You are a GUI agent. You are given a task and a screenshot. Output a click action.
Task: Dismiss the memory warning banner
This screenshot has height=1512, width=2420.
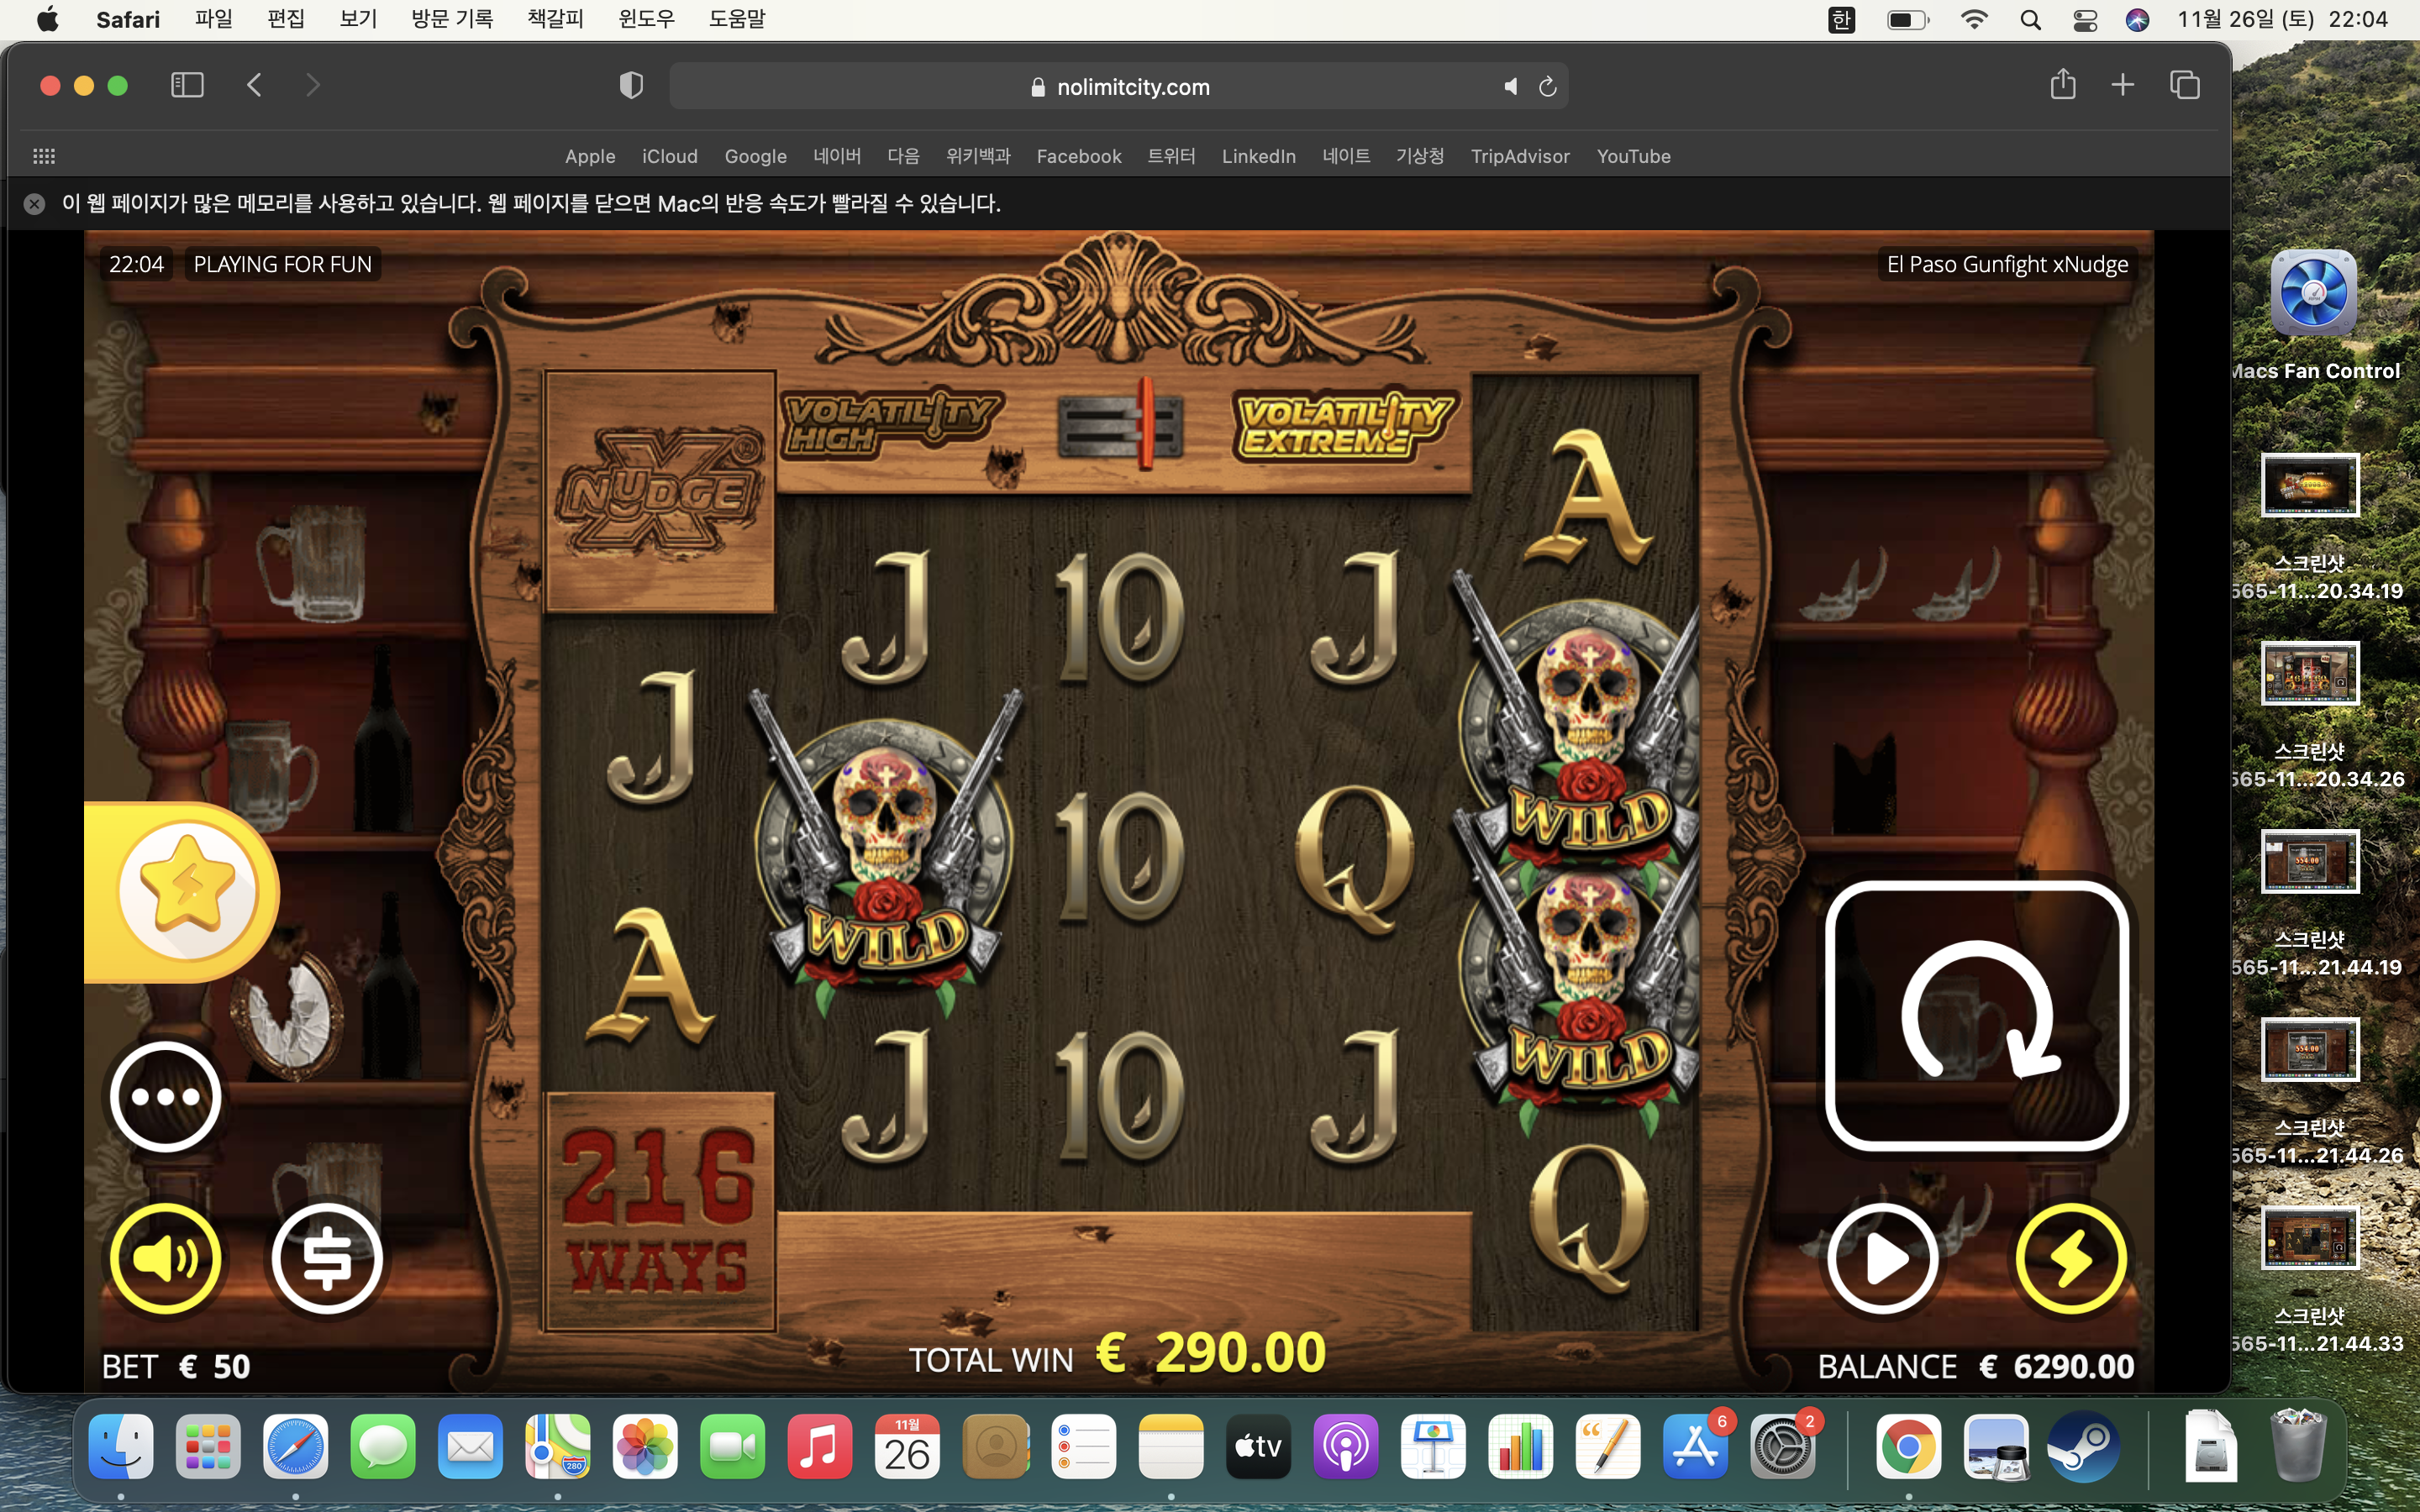click(34, 204)
